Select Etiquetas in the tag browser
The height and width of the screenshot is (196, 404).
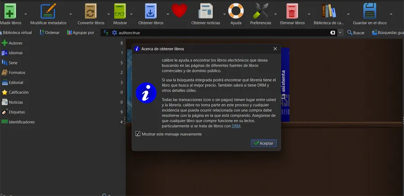click(x=17, y=112)
